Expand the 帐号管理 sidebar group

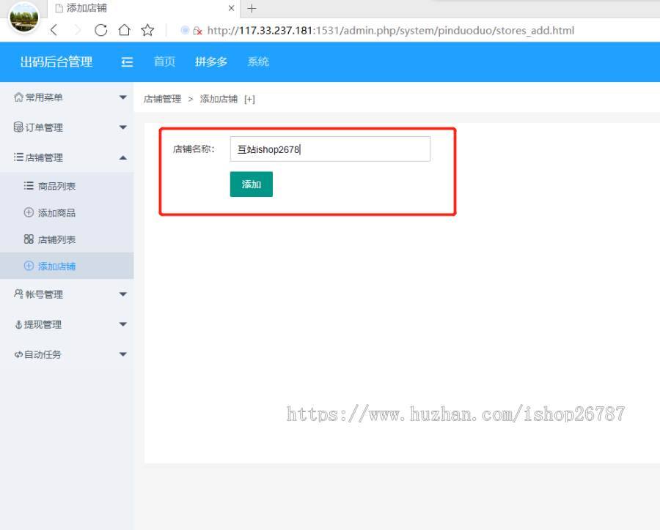tap(67, 294)
